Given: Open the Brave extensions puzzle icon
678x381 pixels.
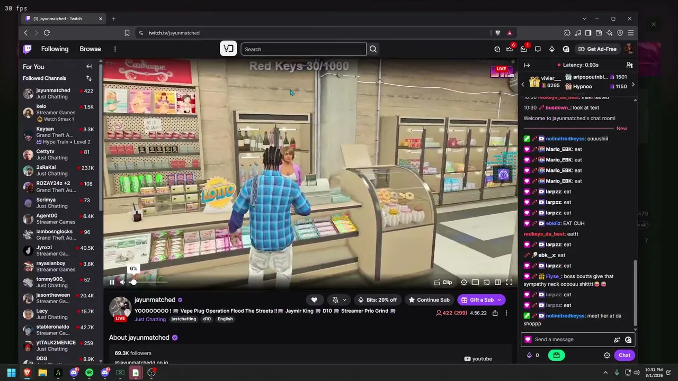Looking at the screenshot, I should pyautogui.click(x=567, y=33).
